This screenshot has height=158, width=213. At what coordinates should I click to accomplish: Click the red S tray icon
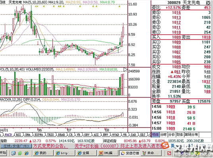tap(169, 153)
